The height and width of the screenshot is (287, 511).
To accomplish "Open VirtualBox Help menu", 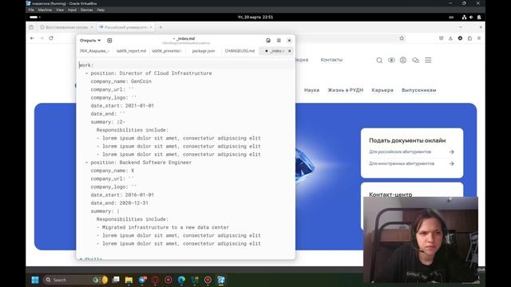I will (101, 10).
